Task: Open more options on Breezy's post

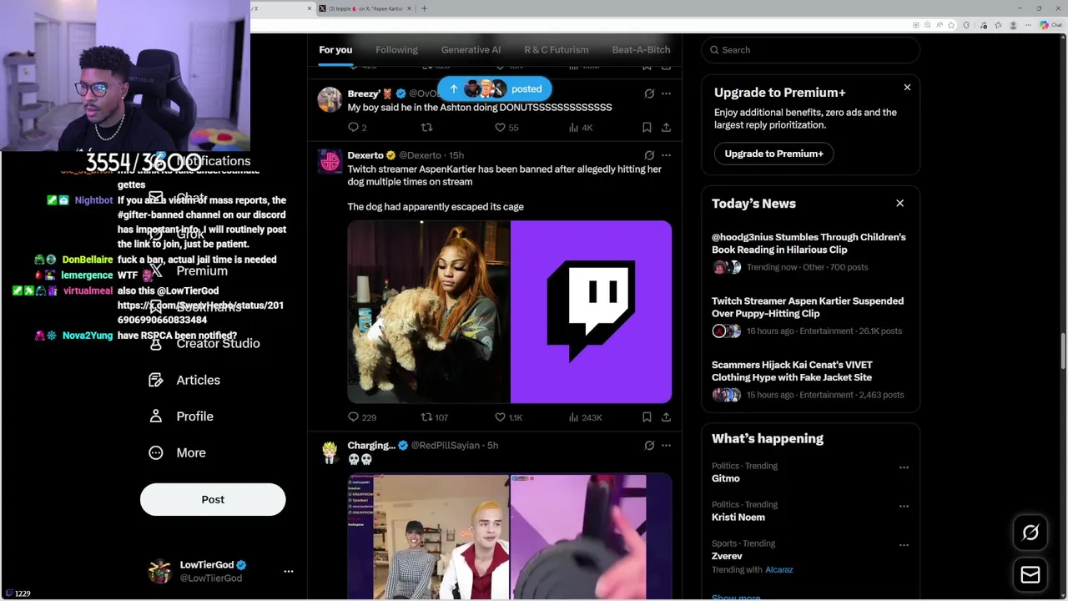Action: (666, 93)
